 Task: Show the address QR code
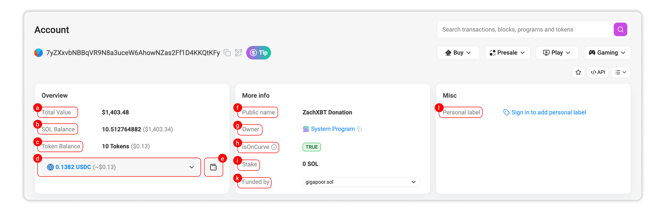coord(238,53)
